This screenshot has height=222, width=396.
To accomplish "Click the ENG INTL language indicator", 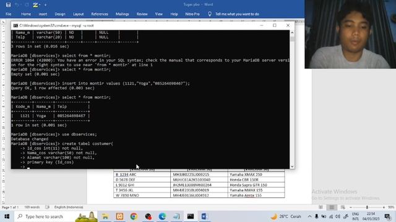I will pos(355,216).
